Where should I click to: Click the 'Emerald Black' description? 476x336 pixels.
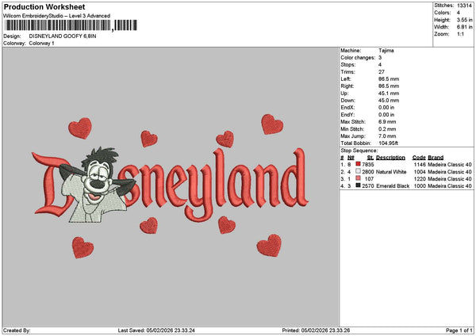(393, 186)
